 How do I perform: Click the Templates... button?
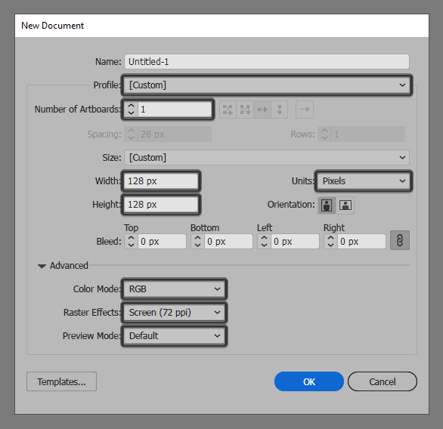61,381
